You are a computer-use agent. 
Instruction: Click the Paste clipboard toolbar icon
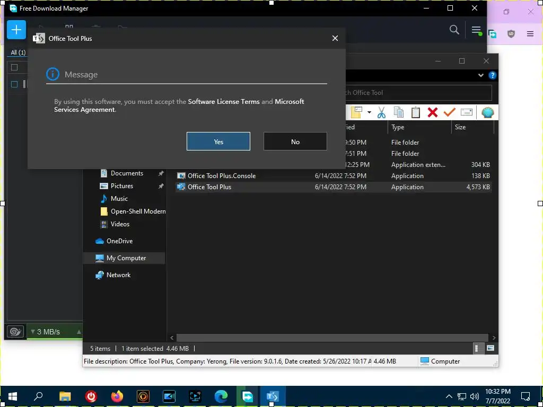point(416,112)
